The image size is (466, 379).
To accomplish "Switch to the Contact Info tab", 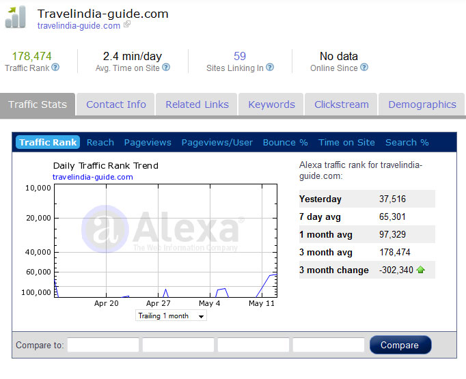I will [x=116, y=104].
